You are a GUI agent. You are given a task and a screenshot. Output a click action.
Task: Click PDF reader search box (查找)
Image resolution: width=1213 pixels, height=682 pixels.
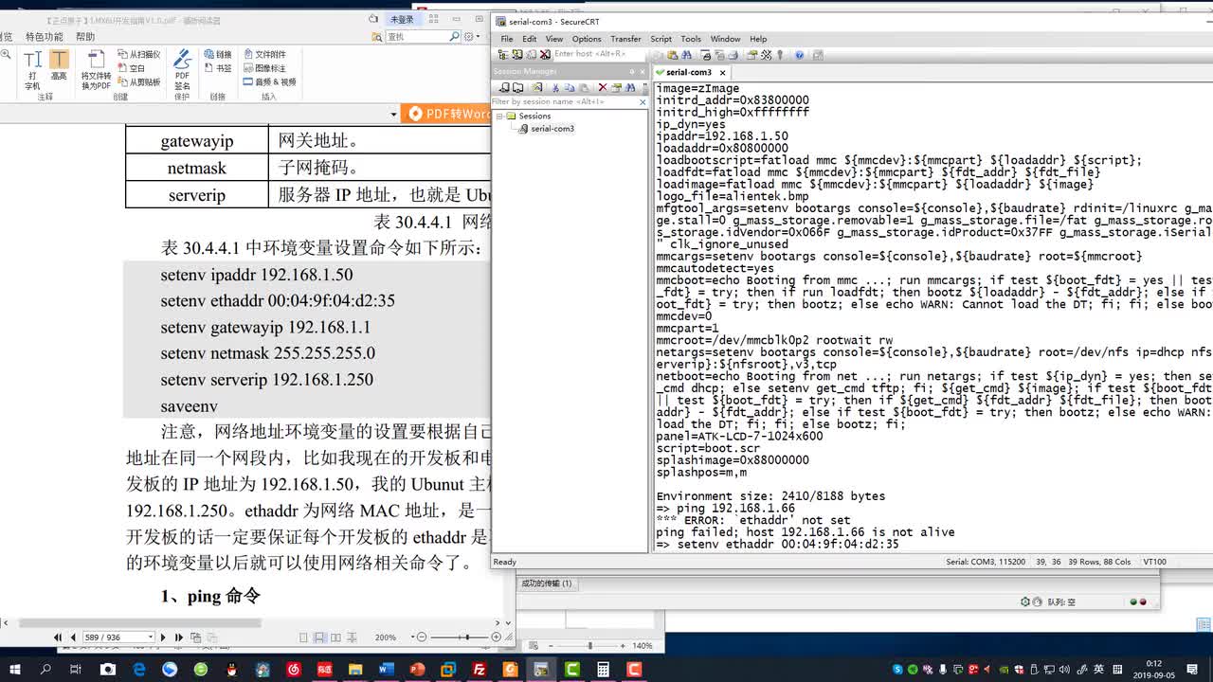pyautogui.click(x=417, y=36)
